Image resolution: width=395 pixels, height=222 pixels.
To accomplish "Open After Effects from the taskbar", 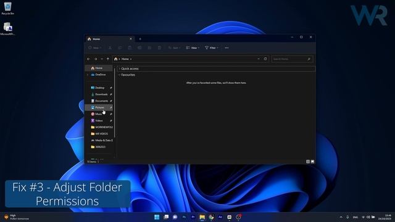I will coord(220,217).
